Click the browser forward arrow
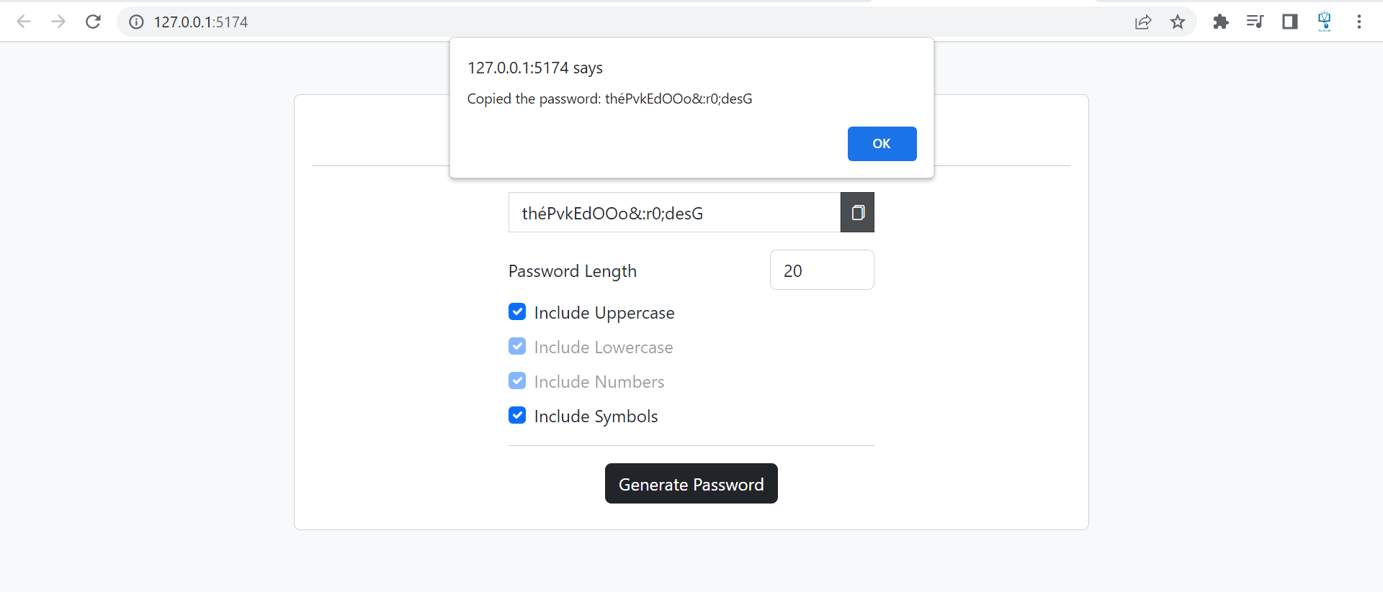Viewport: 1383px width, 592px height. click(58, 22)
